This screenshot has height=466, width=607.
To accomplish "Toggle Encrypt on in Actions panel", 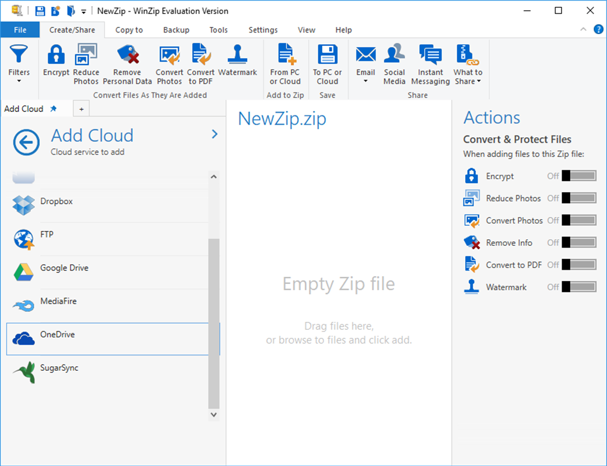I will tap(580, 175).
